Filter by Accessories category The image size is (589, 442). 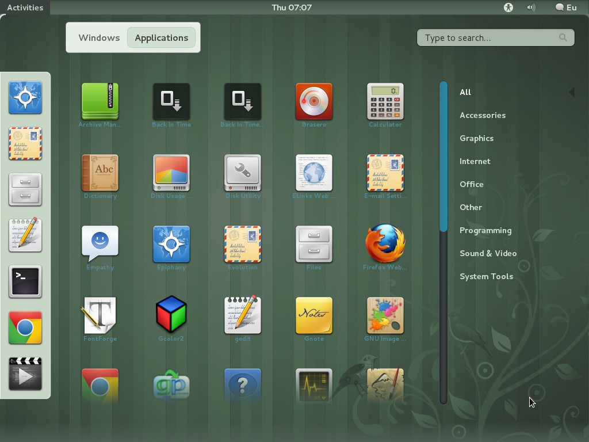[483, 115]
